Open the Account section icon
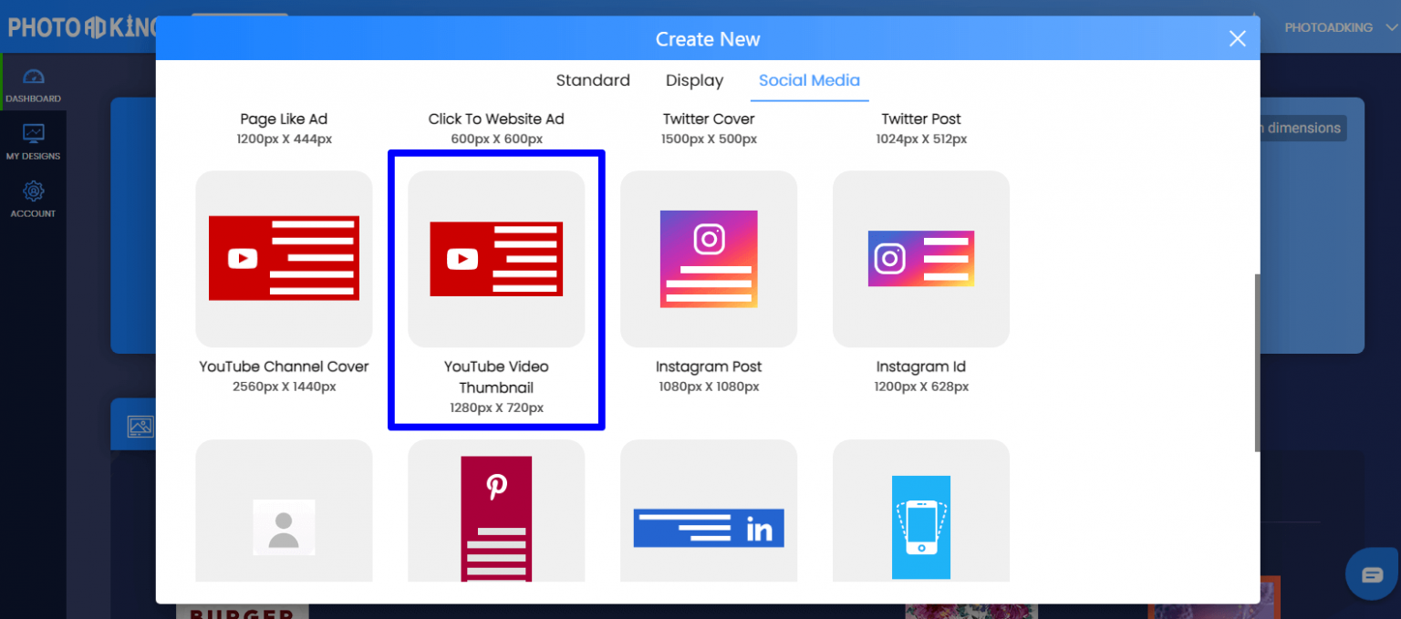Screen dimensions: 1401x619 click(34, 199)
